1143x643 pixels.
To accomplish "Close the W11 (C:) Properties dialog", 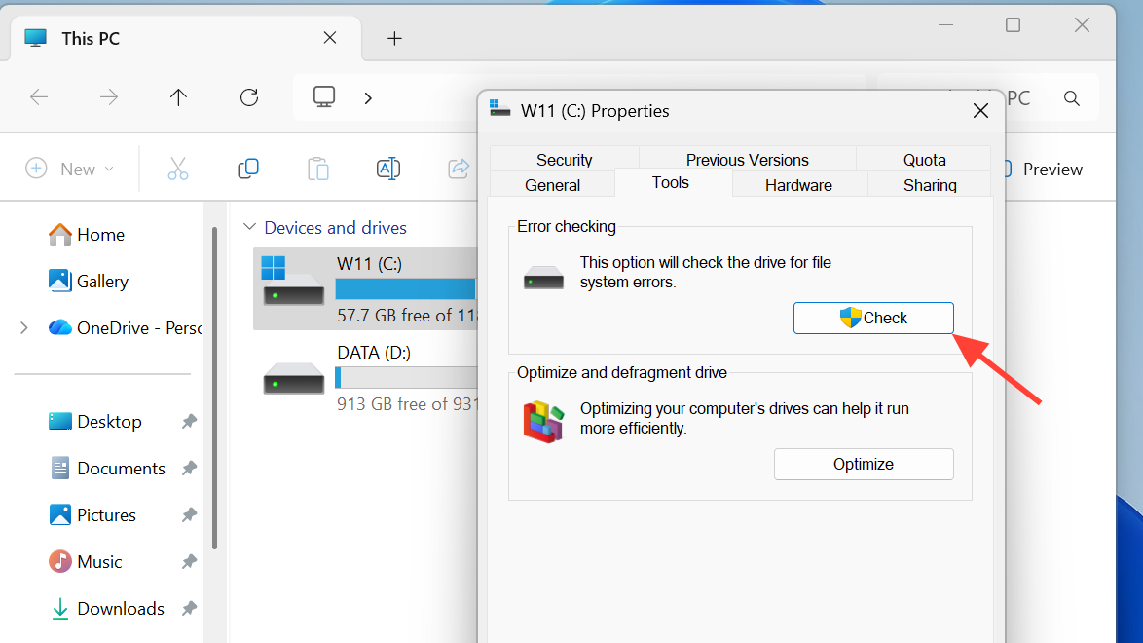I will tap(980, 111).
